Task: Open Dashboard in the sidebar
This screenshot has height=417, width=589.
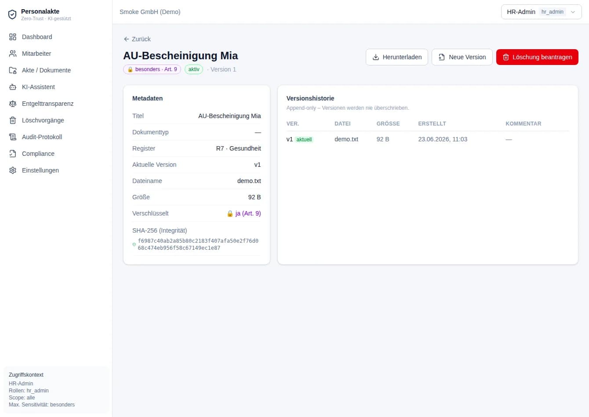Action: point(56,37)
